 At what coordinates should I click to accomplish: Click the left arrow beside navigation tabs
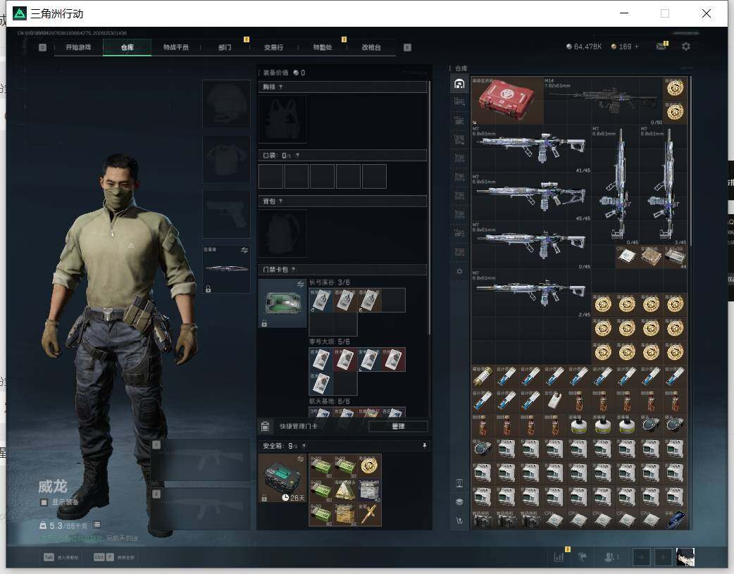coord(42,47)
